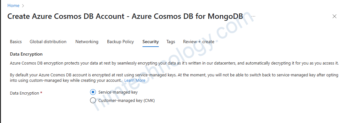
Task: Go to the Networking tab
Action: (x=87, y=42)
